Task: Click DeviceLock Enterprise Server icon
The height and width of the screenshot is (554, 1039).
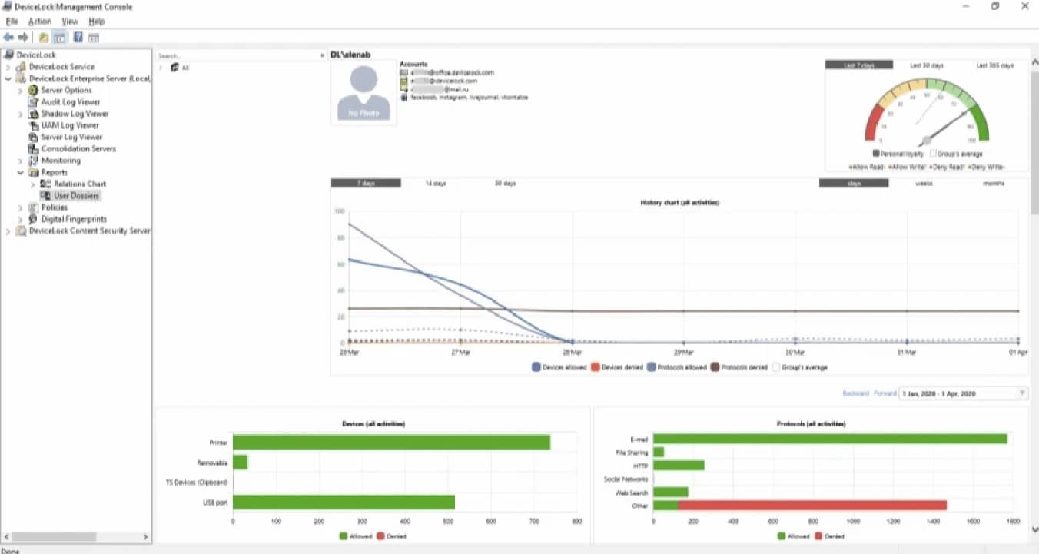Action: [22, 78]
